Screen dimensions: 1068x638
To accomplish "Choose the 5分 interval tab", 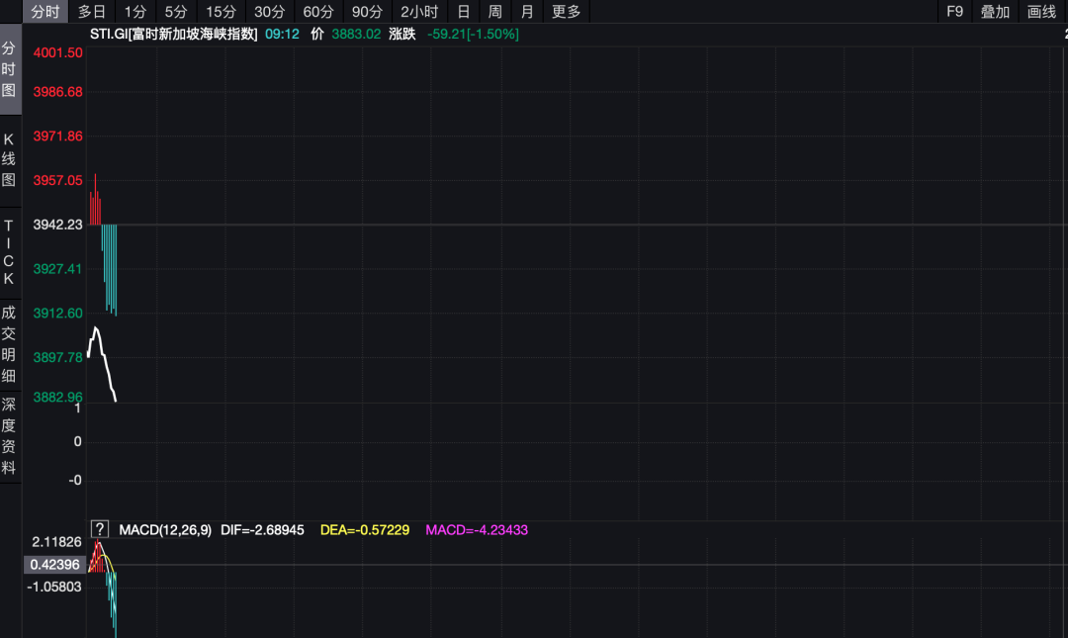I will [176, 12].
